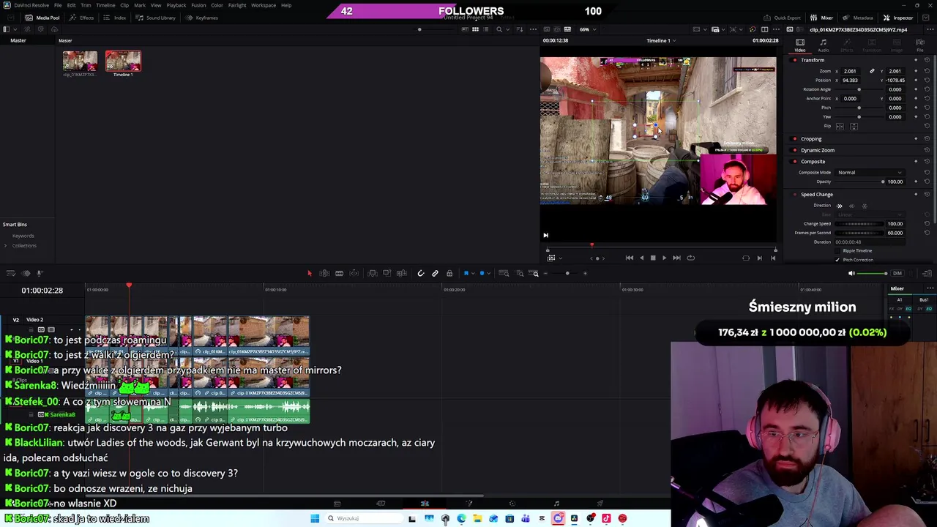Open the Metadata panel
The height and width of the screenshot is (527, 937).
pyautogui.click(x=859, y=18)
